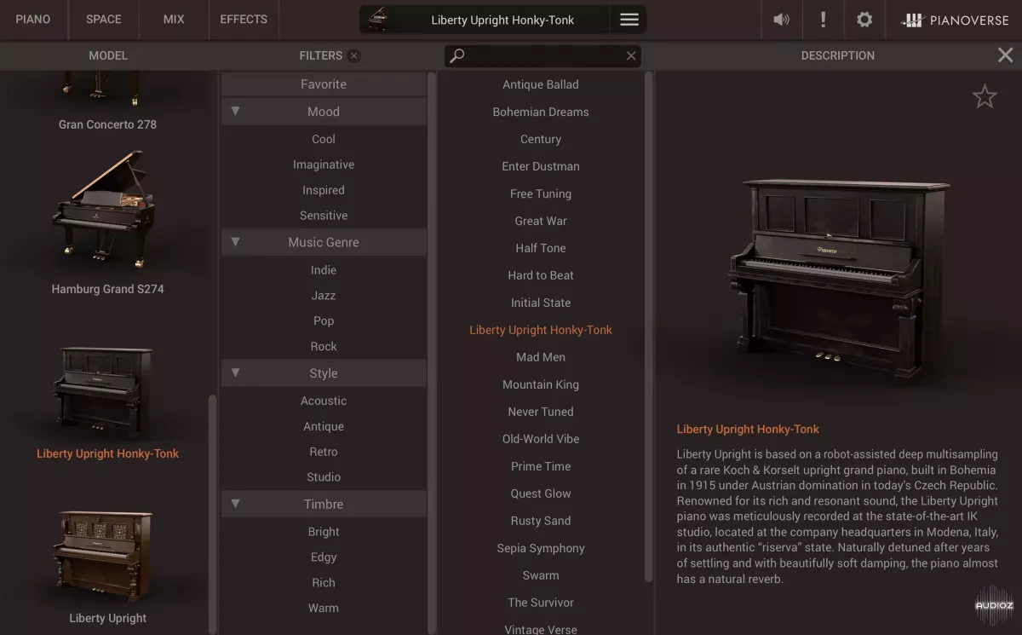Toggle the Cool mood filter

coord(324,139)
